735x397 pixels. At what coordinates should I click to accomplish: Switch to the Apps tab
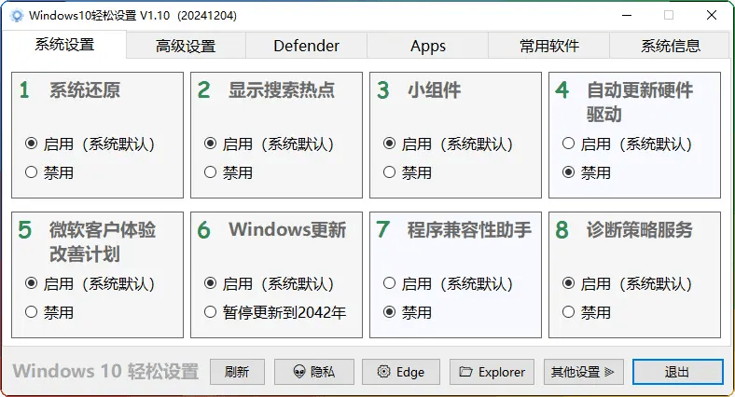point(427,46)
